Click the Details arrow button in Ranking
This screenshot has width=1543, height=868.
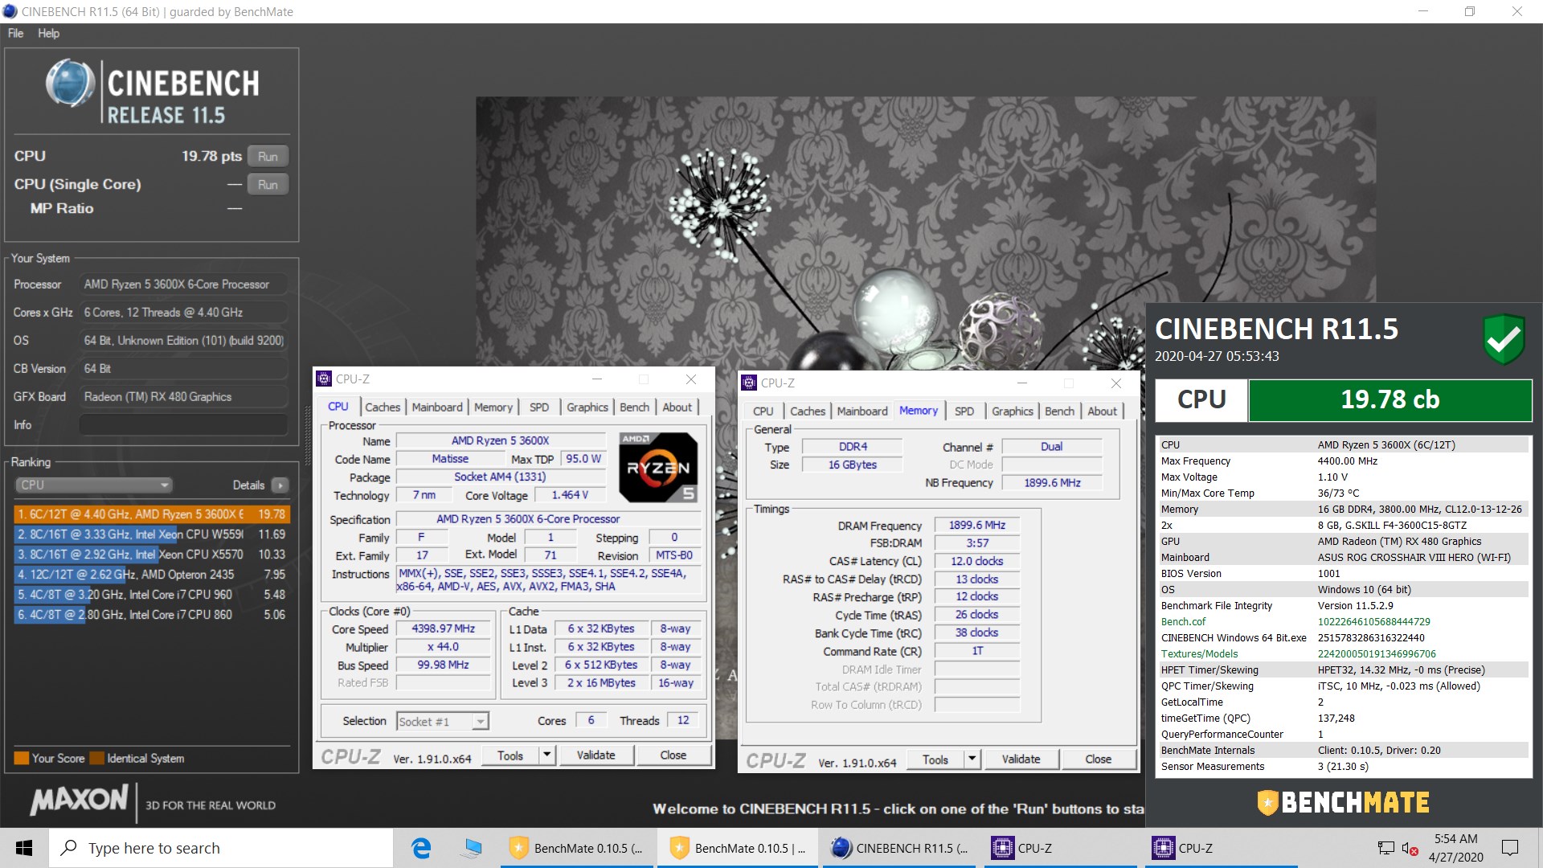point(280,485)
